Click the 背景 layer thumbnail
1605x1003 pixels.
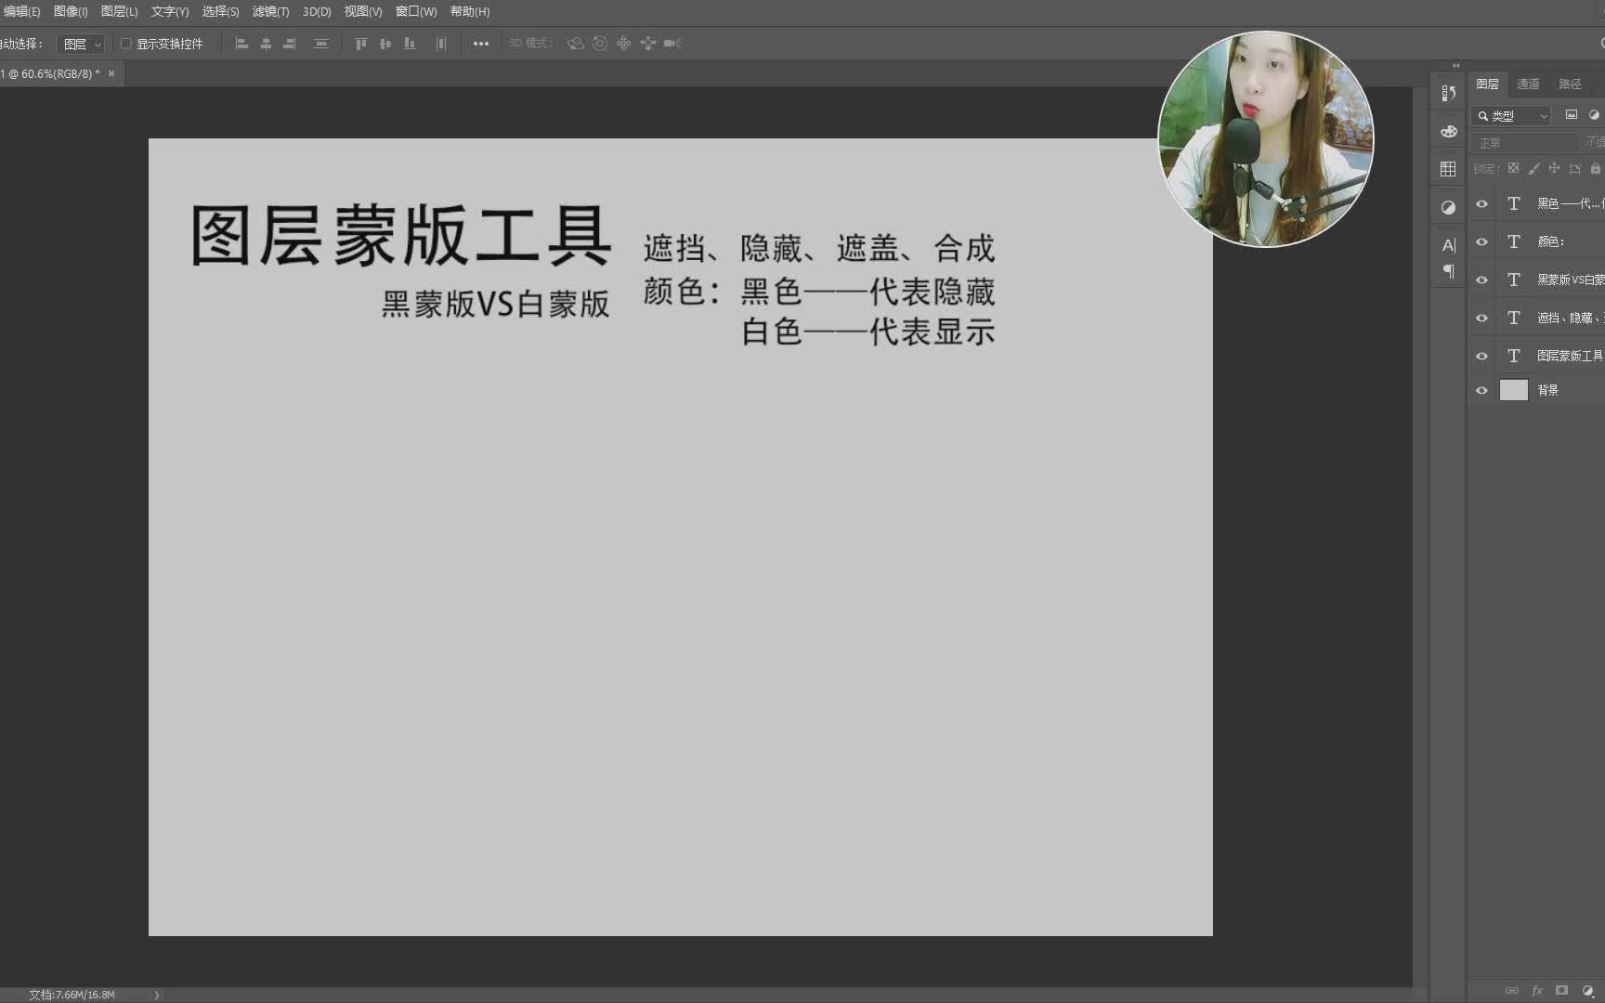[x=1514, y=389]
